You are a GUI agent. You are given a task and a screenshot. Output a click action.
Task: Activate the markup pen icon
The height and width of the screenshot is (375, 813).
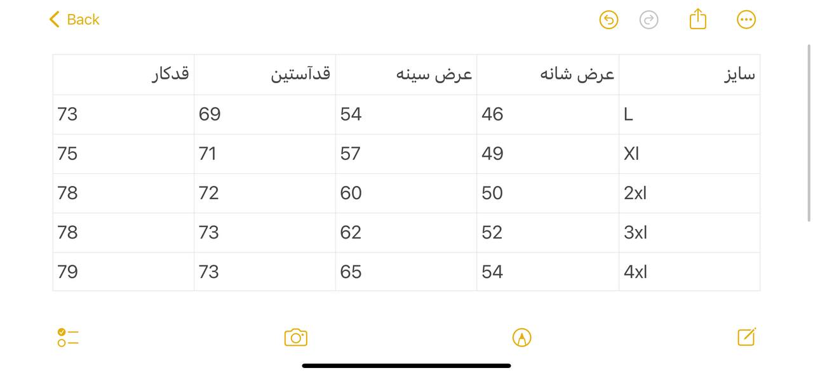[521, 338]
